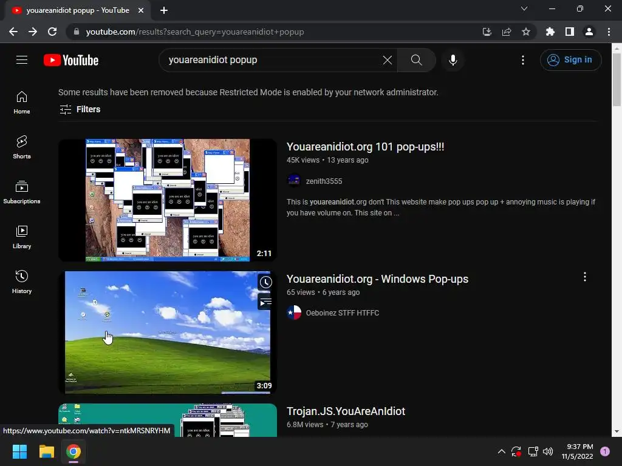Open zenith3555 channel avatar
This screenshot has width=622, height=466.
click(x=294, y=181)
